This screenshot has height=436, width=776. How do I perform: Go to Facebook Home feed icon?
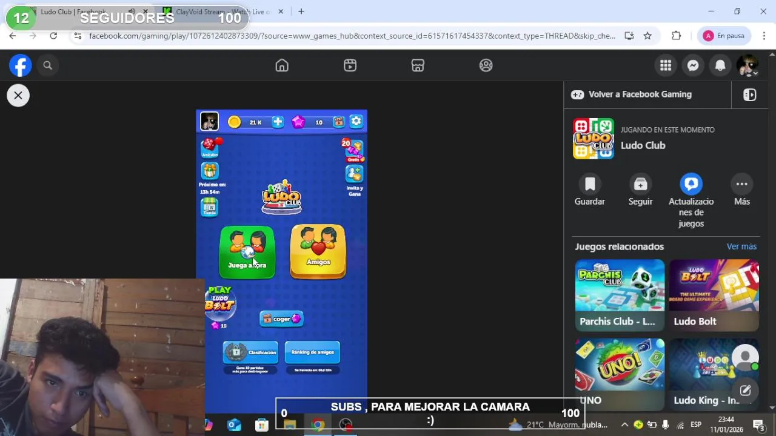point(282,65)
